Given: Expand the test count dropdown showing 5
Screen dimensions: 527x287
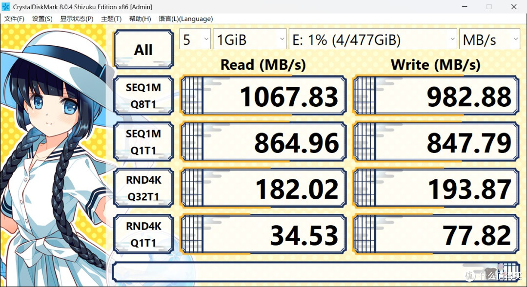Looking at the screenshot, I should click(195, 39).
